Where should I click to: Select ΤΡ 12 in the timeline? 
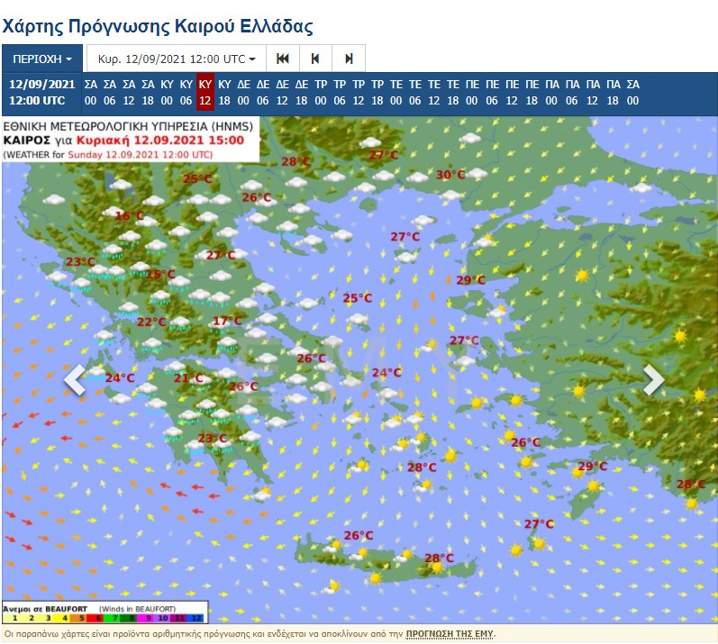click(x=358, y=92)
